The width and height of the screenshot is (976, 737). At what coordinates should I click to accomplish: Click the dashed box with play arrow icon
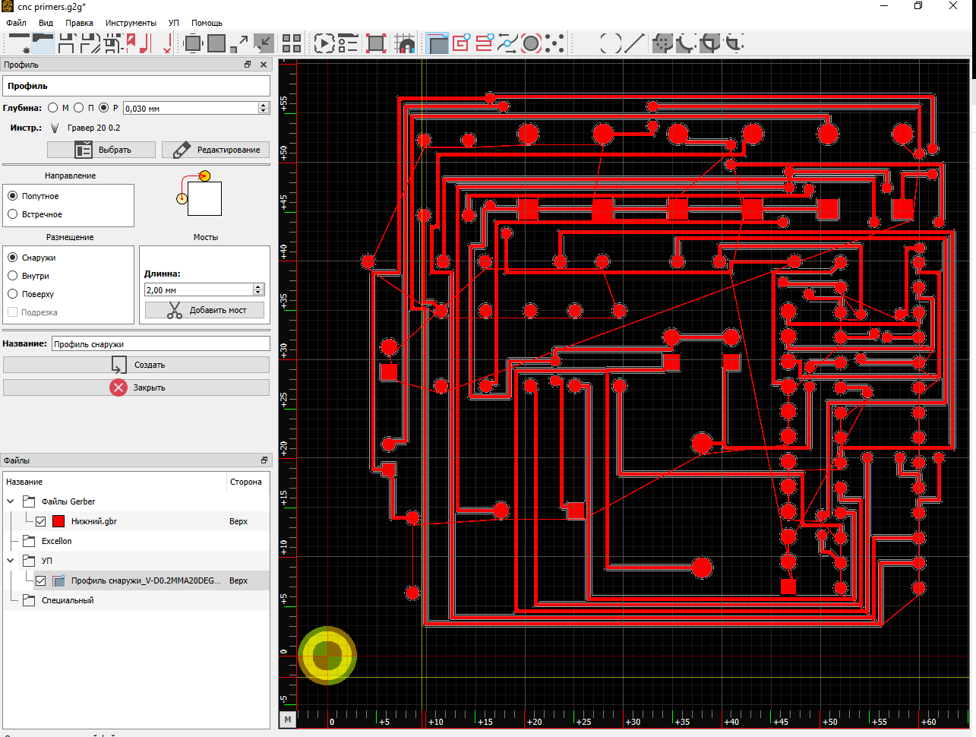point(324,43)
